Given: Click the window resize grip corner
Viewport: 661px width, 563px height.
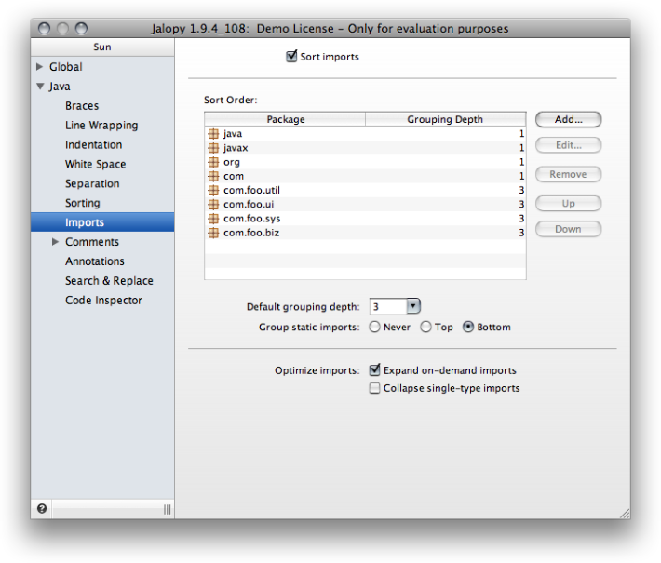Looking at the screenshot, I should click(x=625, y=514).
